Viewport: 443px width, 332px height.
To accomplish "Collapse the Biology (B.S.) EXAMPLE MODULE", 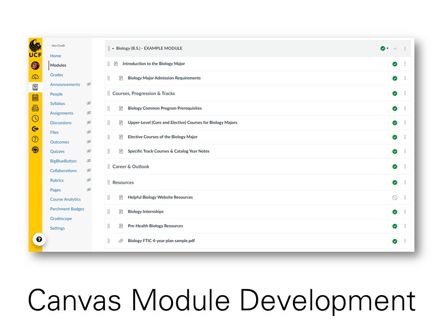I will pos(112,48).
